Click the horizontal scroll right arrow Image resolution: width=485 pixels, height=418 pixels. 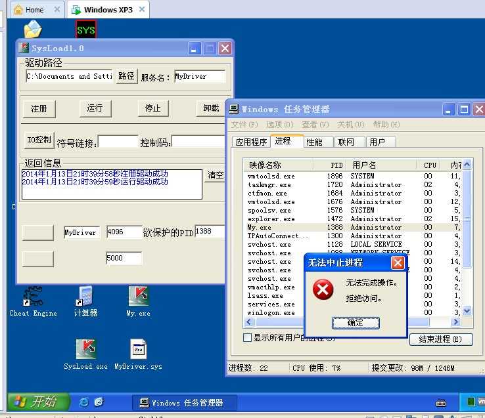point(455,322)
